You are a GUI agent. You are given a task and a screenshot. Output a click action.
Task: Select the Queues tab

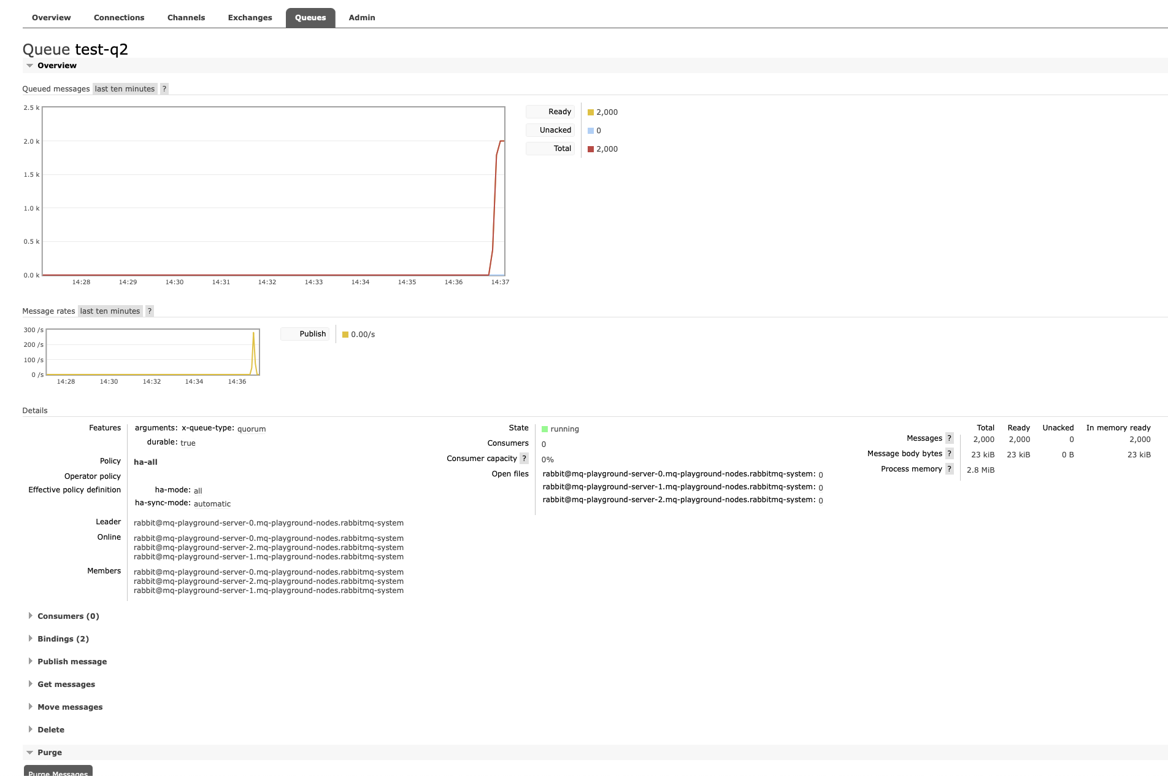point(310,18)
